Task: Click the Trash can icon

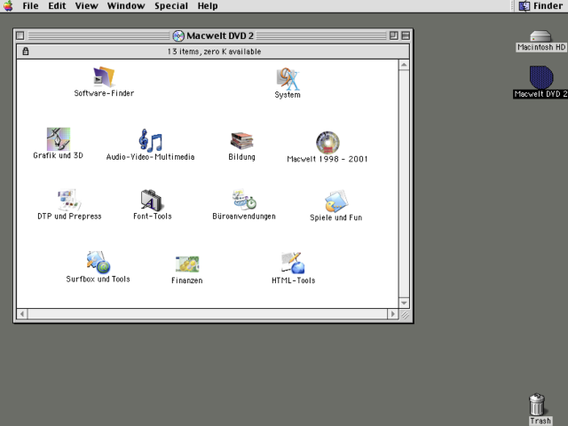Action: point(537,405)
